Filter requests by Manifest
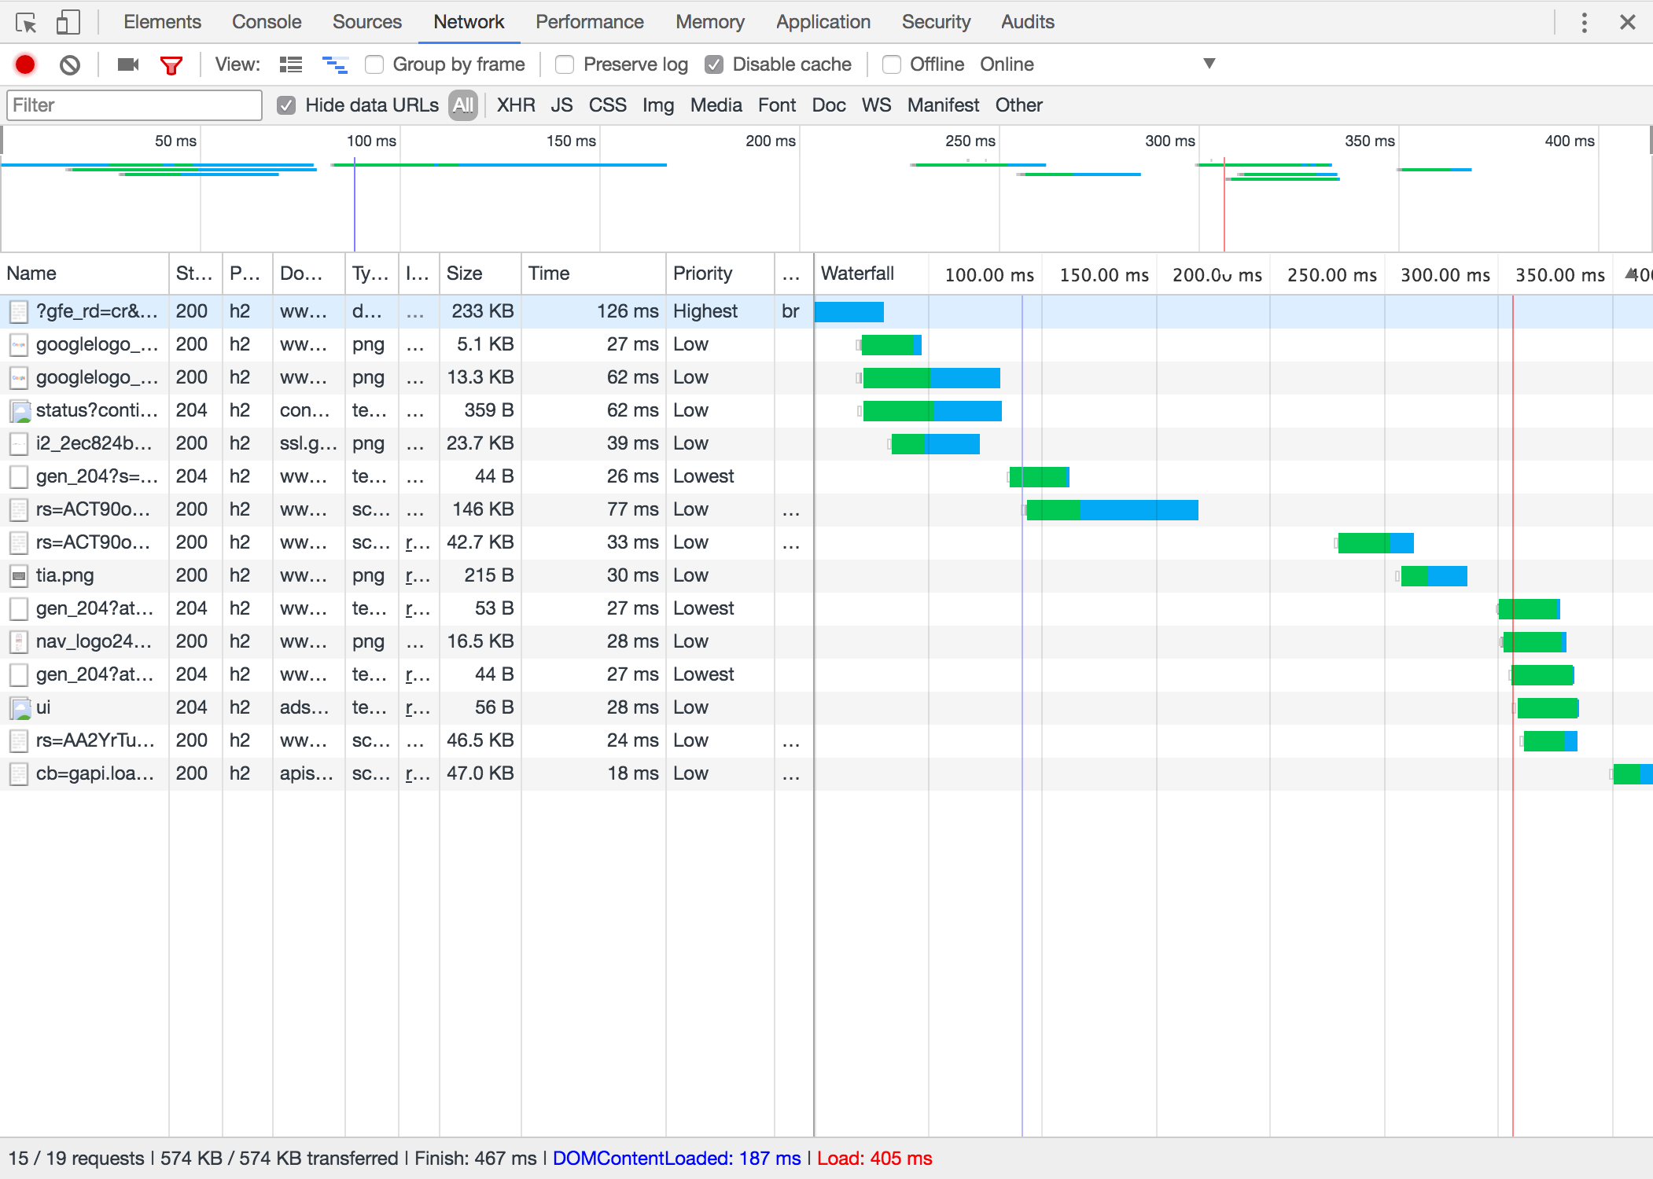This screenshot has height=1179, width=1653. (x=944, y=105)
